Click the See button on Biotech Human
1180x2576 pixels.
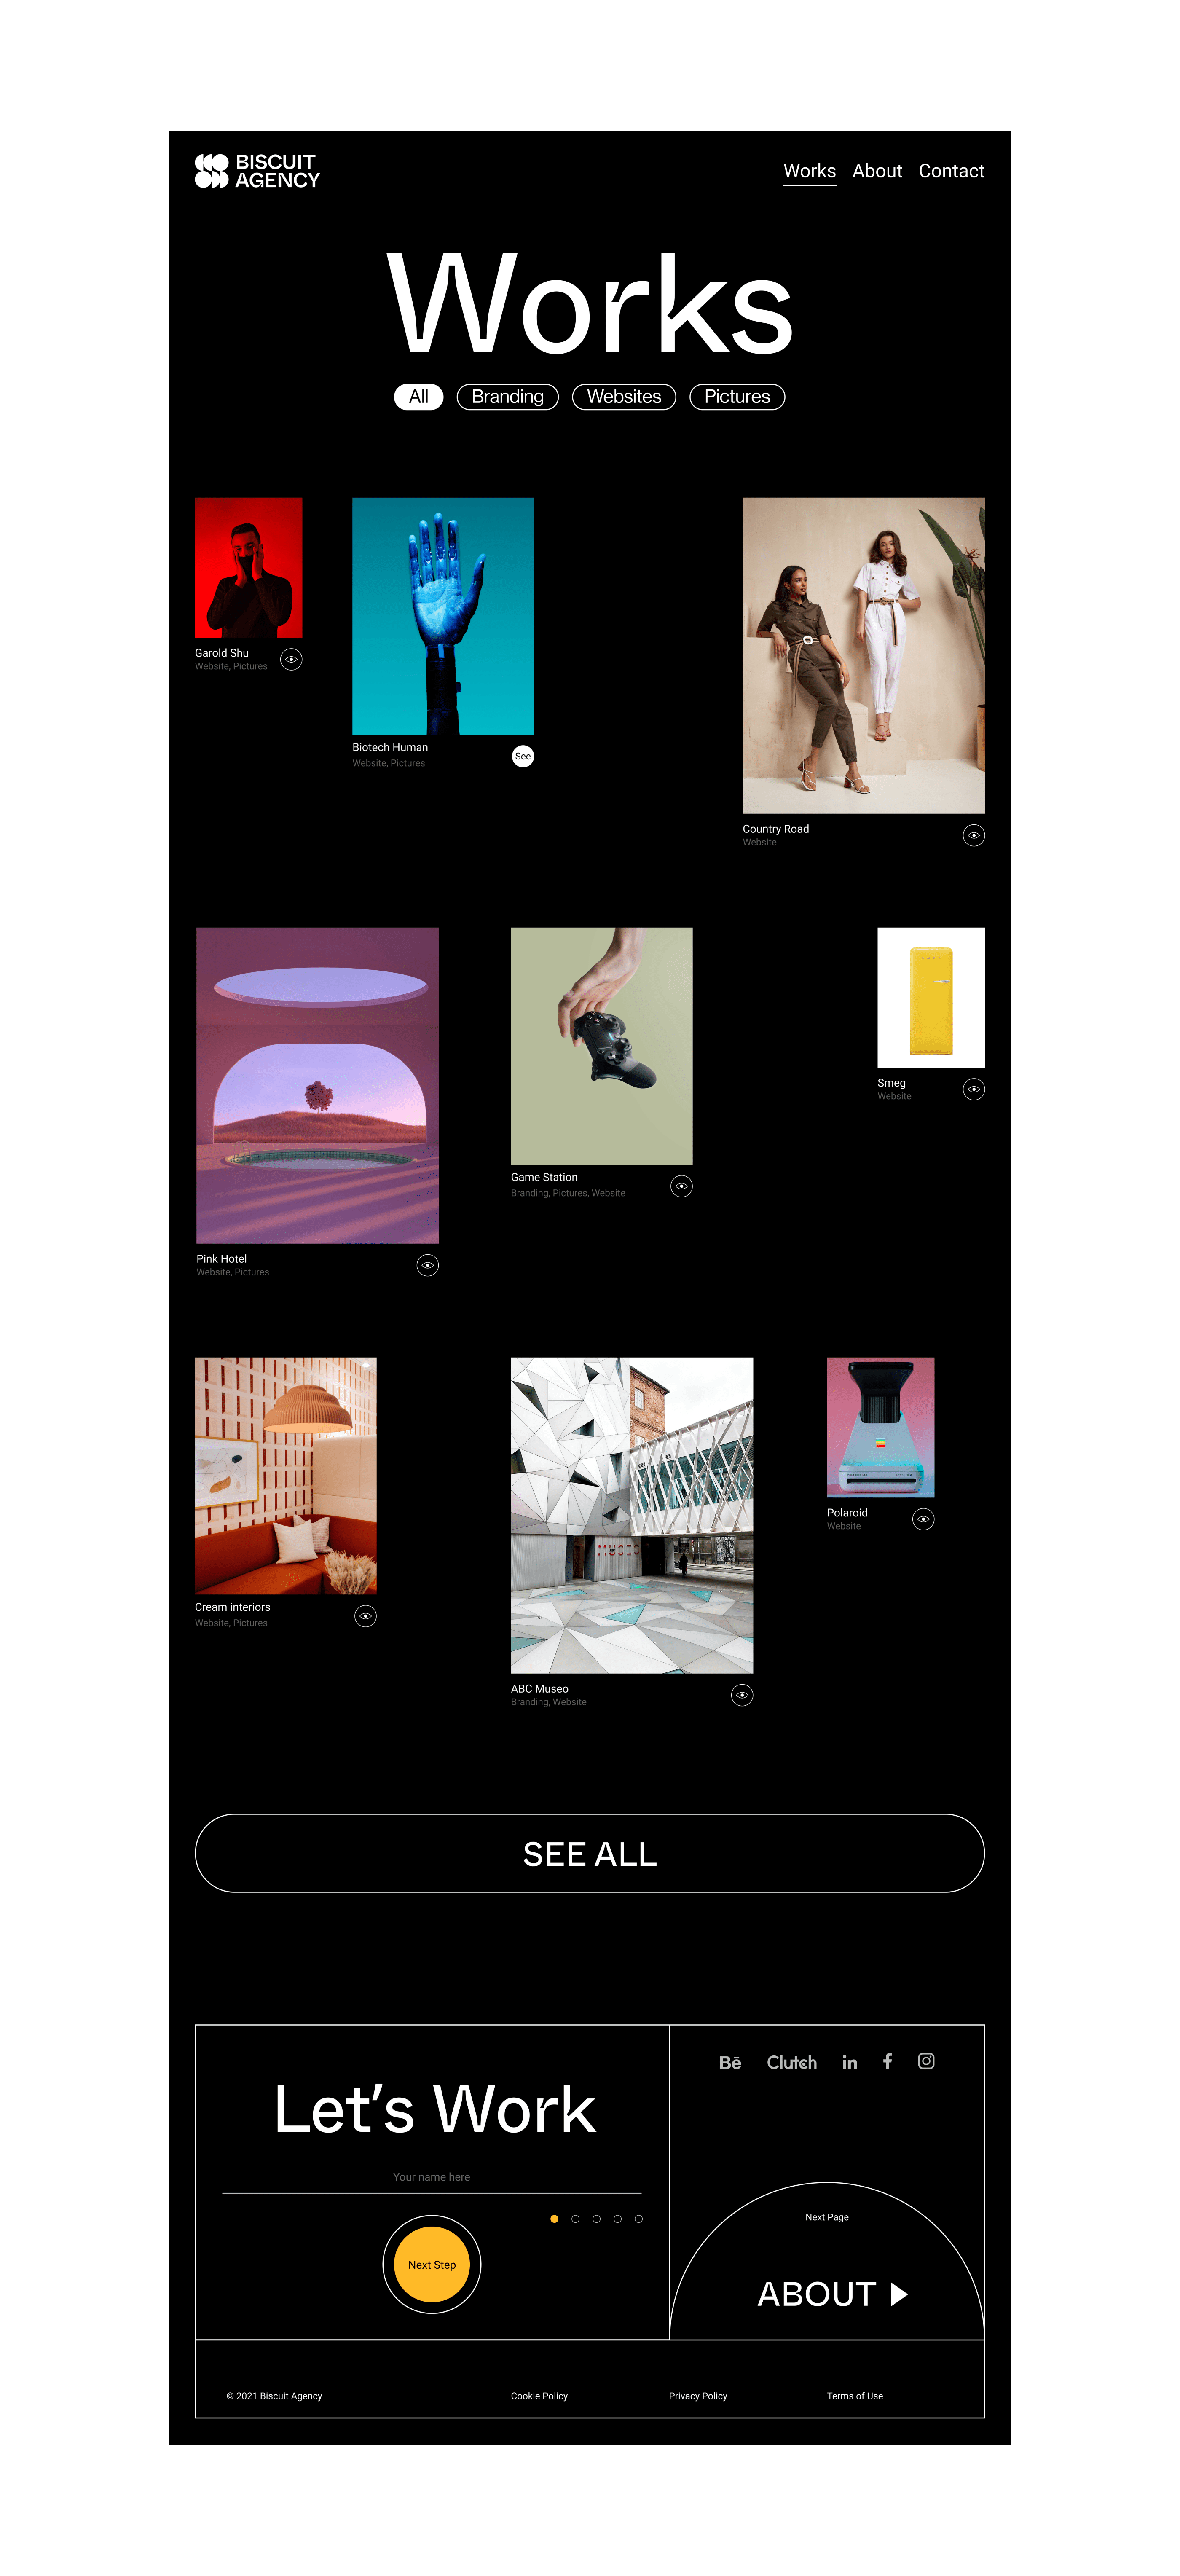click(523, 756)
